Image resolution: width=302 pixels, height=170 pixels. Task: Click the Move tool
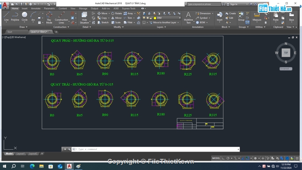coord(102,13)
